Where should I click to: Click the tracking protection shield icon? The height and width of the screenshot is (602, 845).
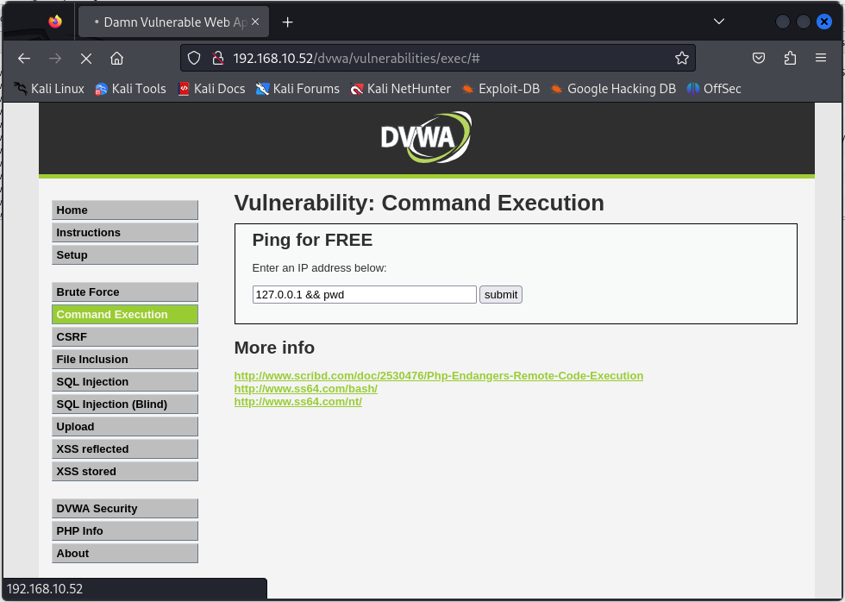[194, 58]
